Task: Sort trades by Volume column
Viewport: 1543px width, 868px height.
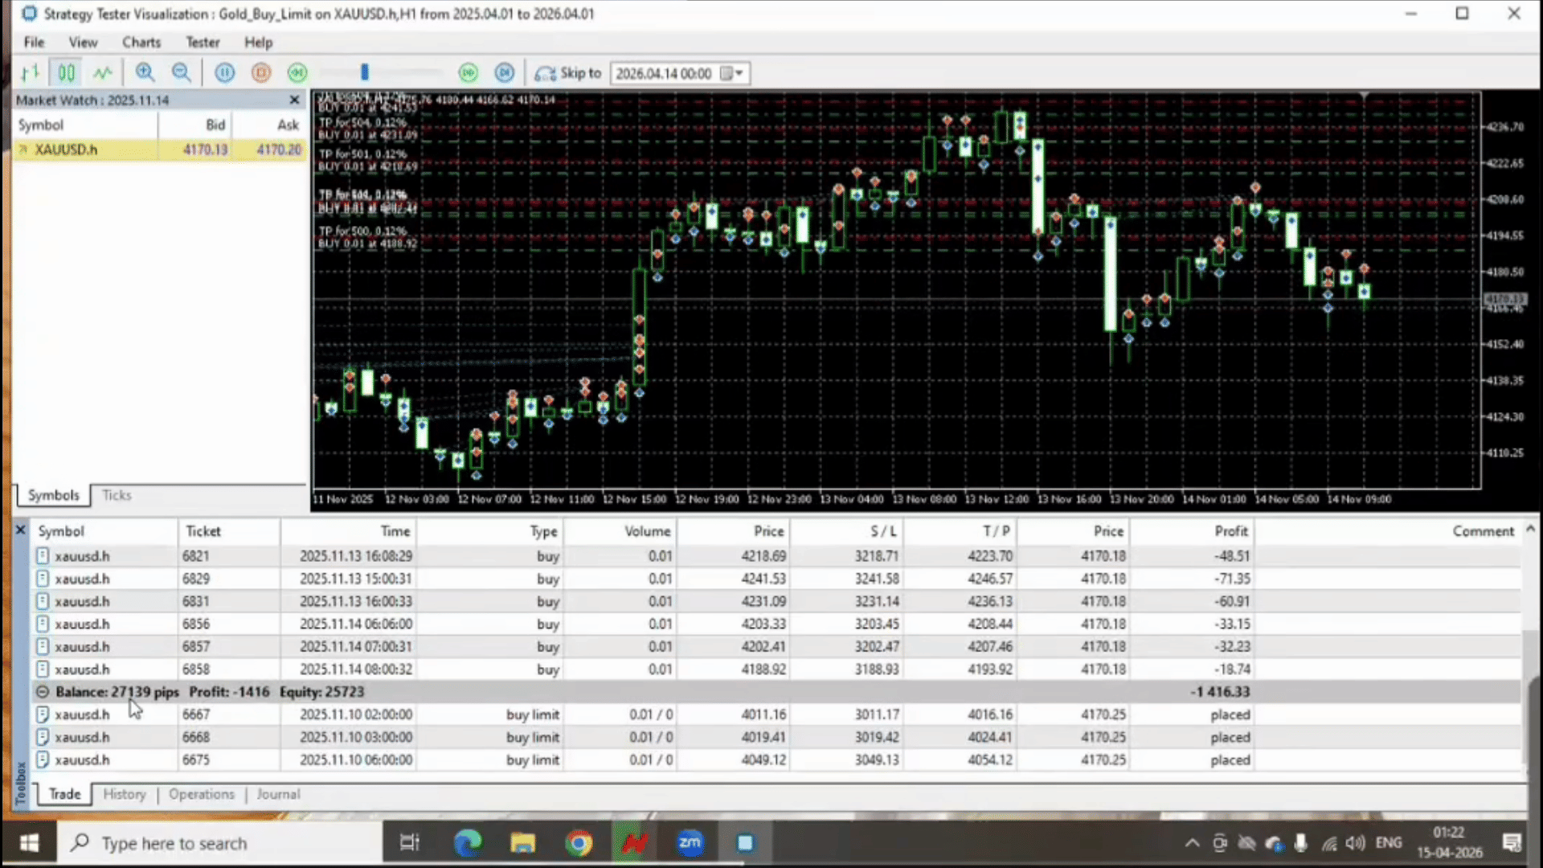Action: click(x=620, y=531)
